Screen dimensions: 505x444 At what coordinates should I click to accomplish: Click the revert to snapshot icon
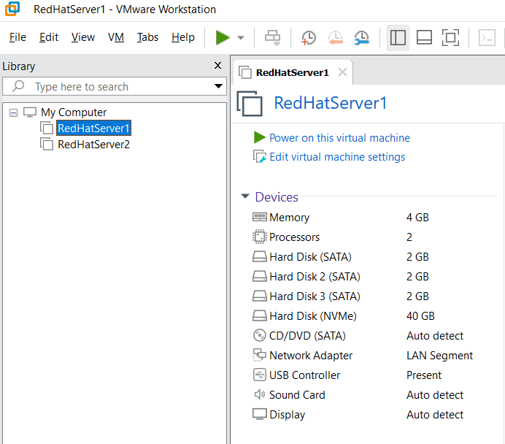coord(335,38)
